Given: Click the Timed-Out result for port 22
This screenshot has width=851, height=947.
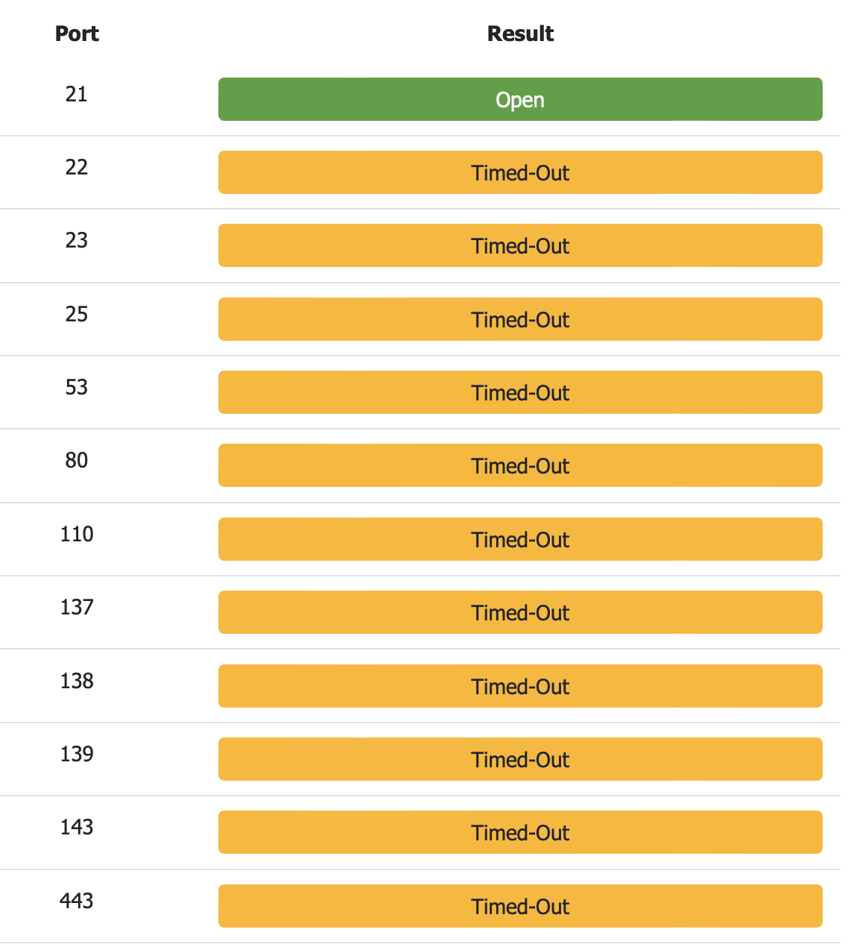Looking at the screenshot, I should click(519, 172).
